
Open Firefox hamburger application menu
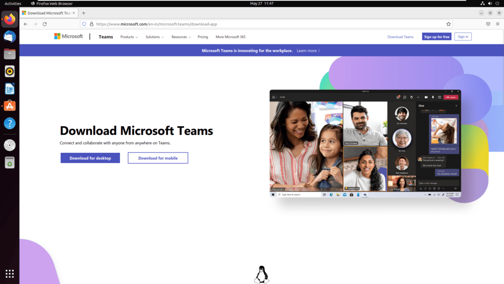coord(497,24)
